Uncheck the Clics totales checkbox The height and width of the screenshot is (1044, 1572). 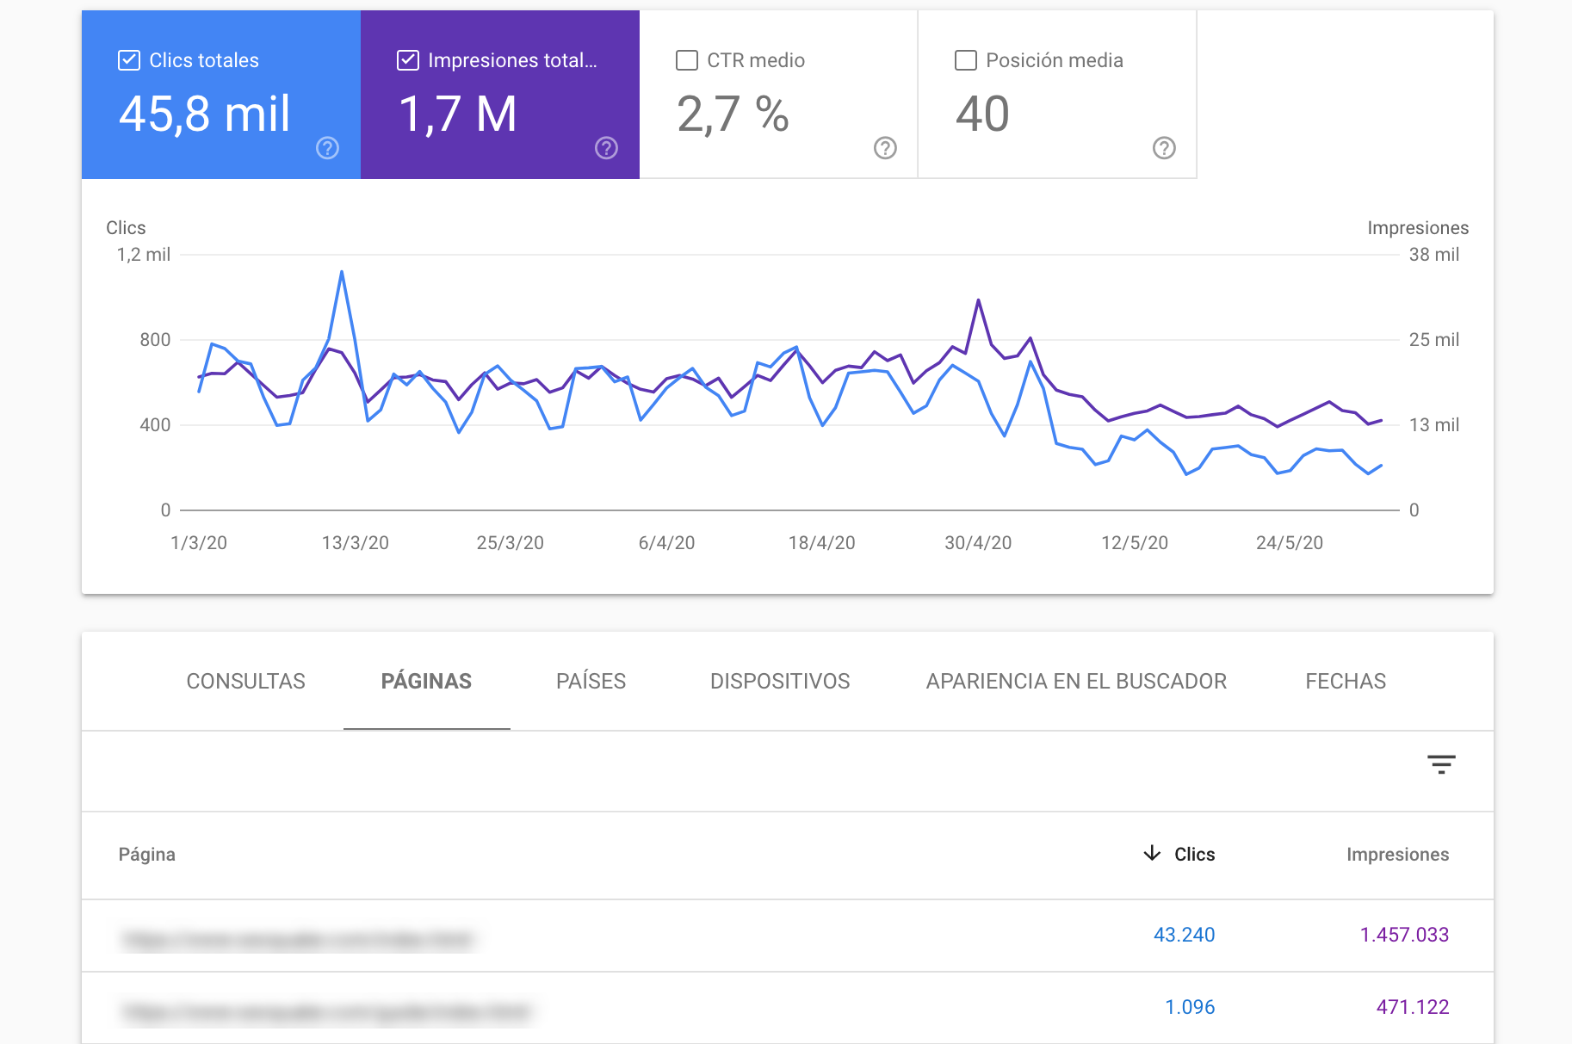(x=129, y=60)
